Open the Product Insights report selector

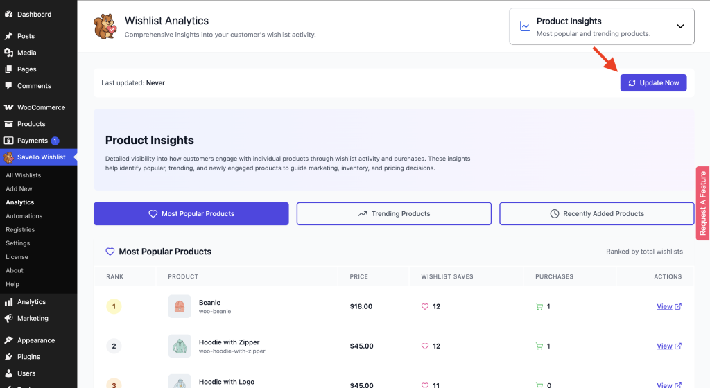tap(601, 26)
